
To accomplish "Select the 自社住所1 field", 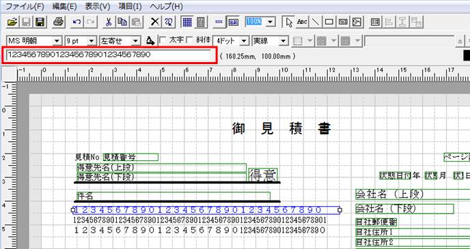I will tap(413, 232).
